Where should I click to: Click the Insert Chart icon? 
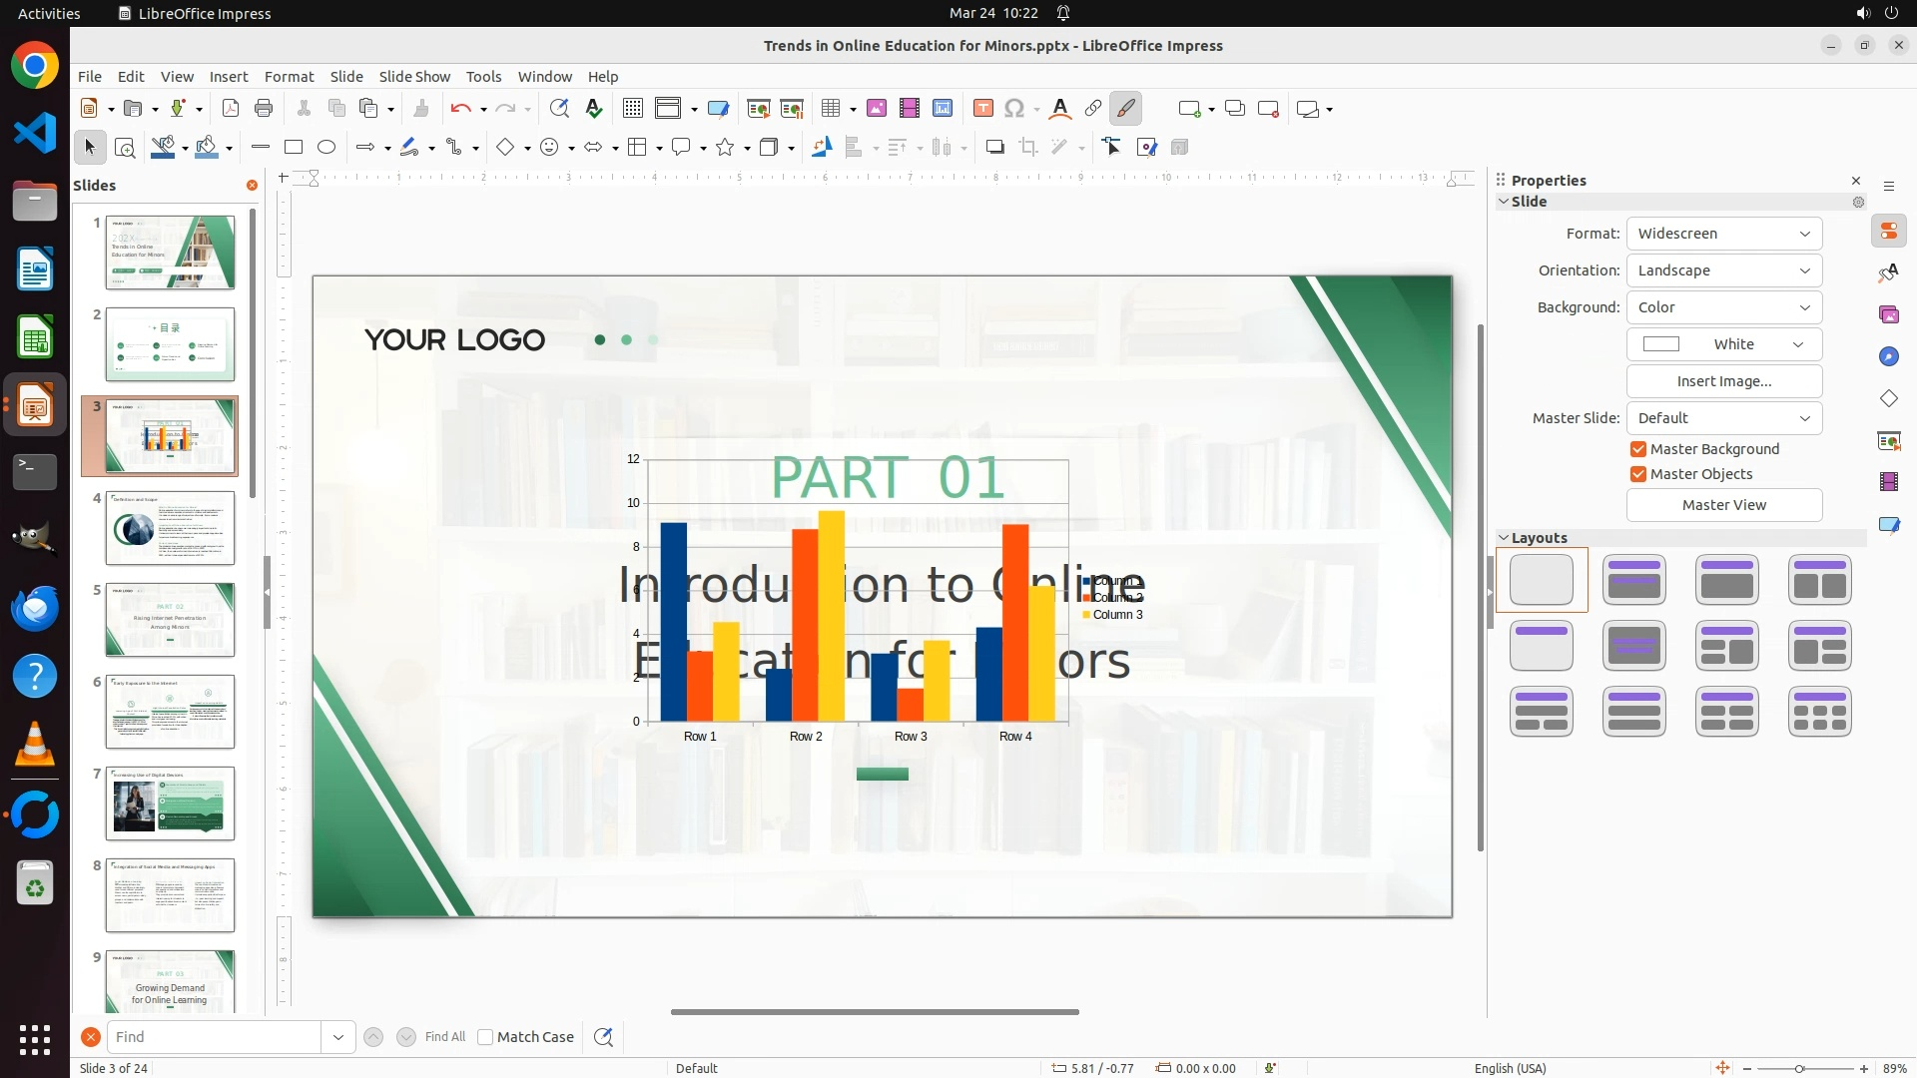click(x=943, y=109)
